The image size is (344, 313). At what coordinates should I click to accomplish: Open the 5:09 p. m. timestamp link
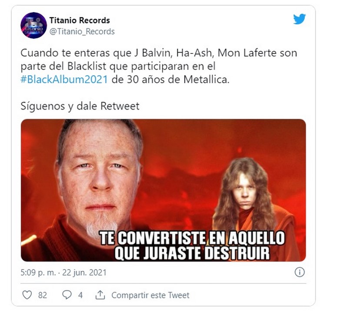(38, 273)
